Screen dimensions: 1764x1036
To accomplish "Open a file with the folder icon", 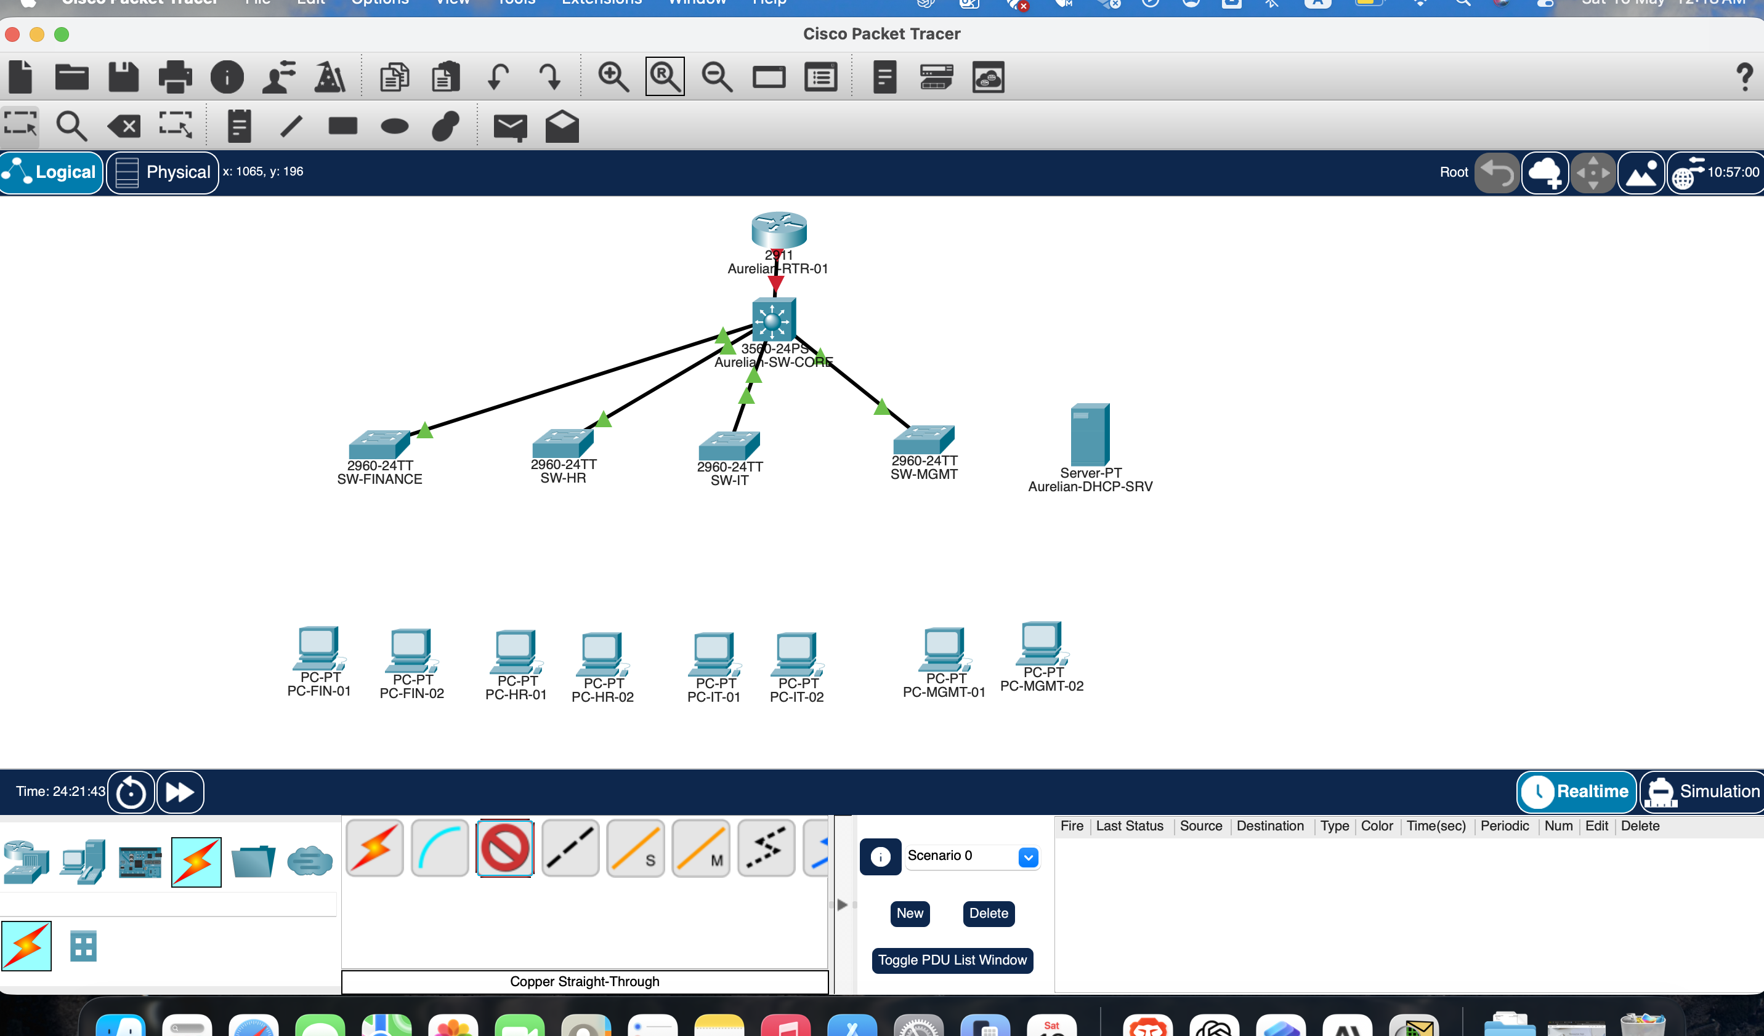I will (x=71, y=77).
